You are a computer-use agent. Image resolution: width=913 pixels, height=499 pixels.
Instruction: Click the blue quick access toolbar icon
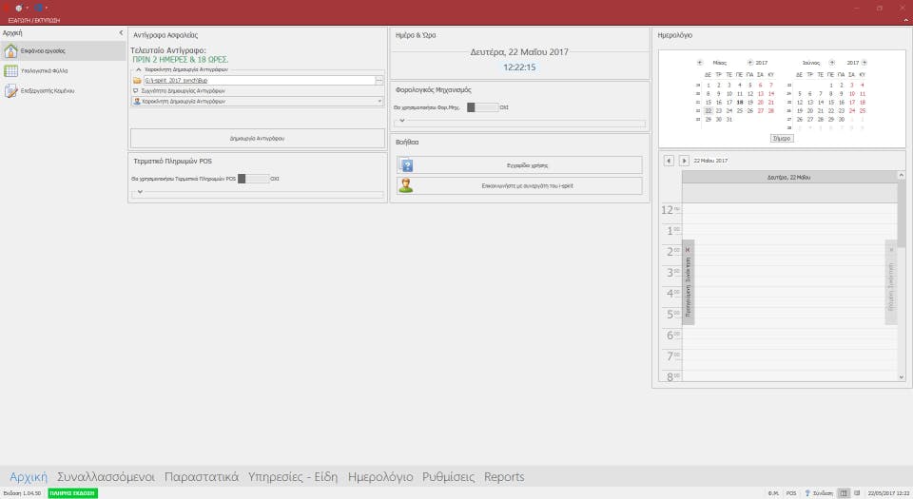pos(38,9)
